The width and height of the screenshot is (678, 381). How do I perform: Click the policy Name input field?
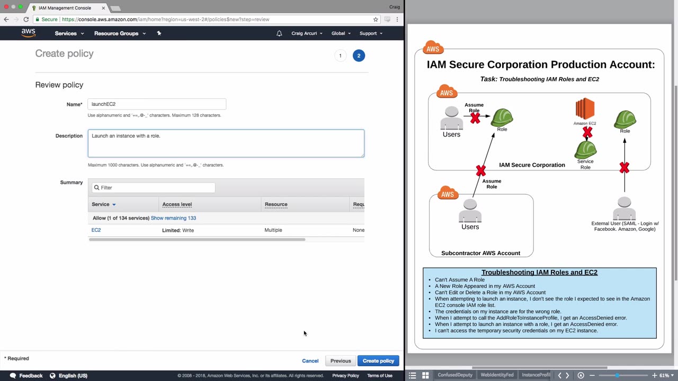pyautogui.click(x=157, y=104)
